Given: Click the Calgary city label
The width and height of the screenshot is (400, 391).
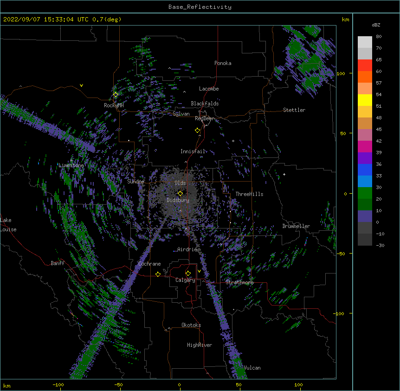Looking at the screenshot, I should [x=185, y=280].
